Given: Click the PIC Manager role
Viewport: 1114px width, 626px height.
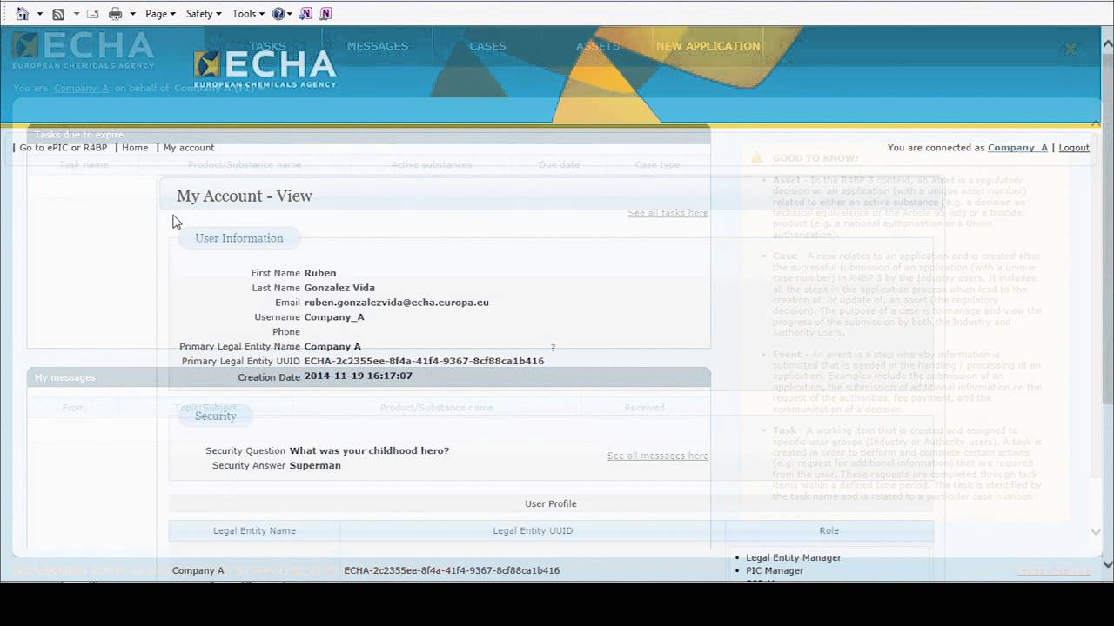Looking at the screenshot, I should click(x=775, y=570).
